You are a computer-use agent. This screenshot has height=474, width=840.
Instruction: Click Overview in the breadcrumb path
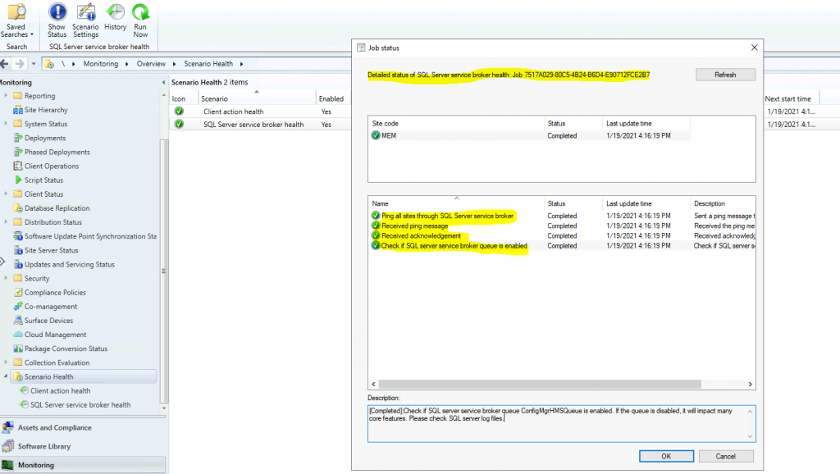[151, 64]
